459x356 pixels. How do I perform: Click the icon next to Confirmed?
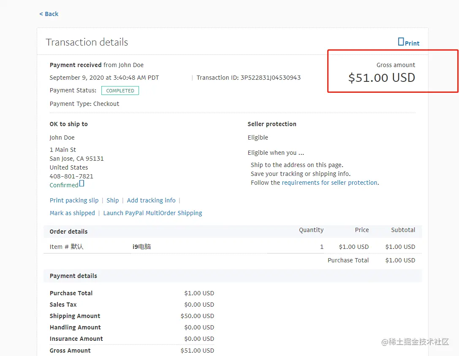(82, 183)
